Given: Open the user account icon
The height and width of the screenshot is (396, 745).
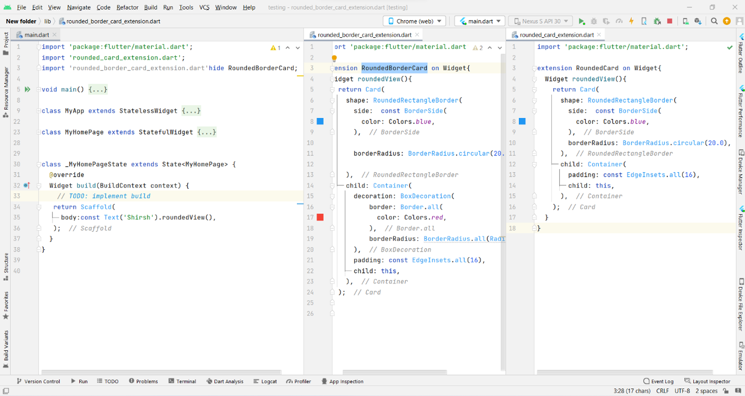Looking at the screenshot, I should [739, 21].
